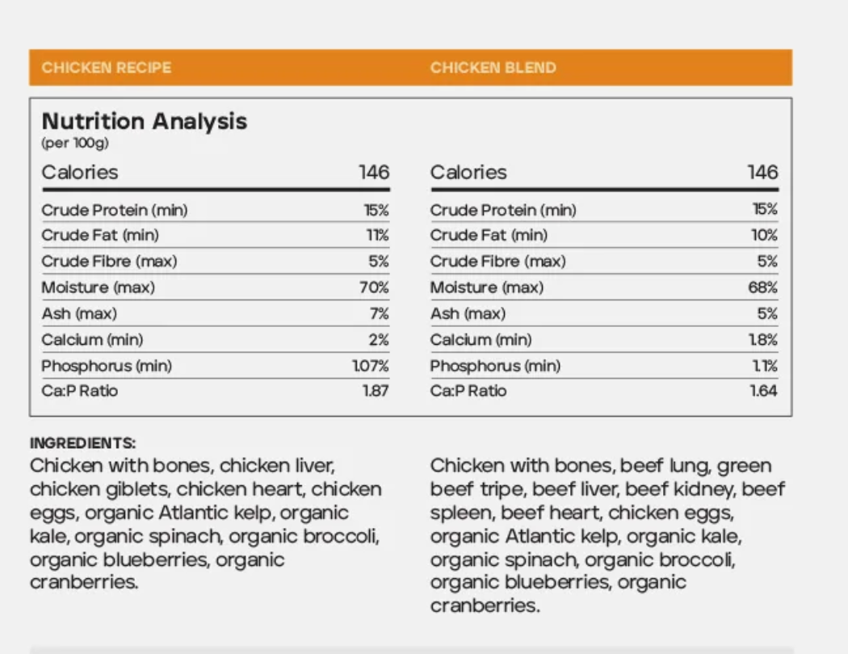This screenshot has width=848, height=654.
Task: Select Crude Fibre label in Chicken Blend
Action: tap(497, 262)
